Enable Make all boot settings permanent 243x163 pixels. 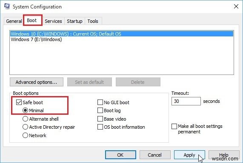(174, 126)
